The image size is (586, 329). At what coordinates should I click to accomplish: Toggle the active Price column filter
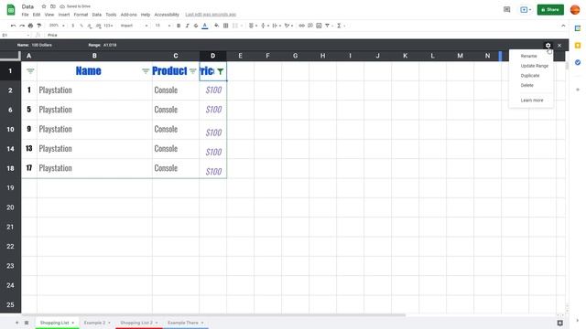pyautogui.click(x=221, y=71)
